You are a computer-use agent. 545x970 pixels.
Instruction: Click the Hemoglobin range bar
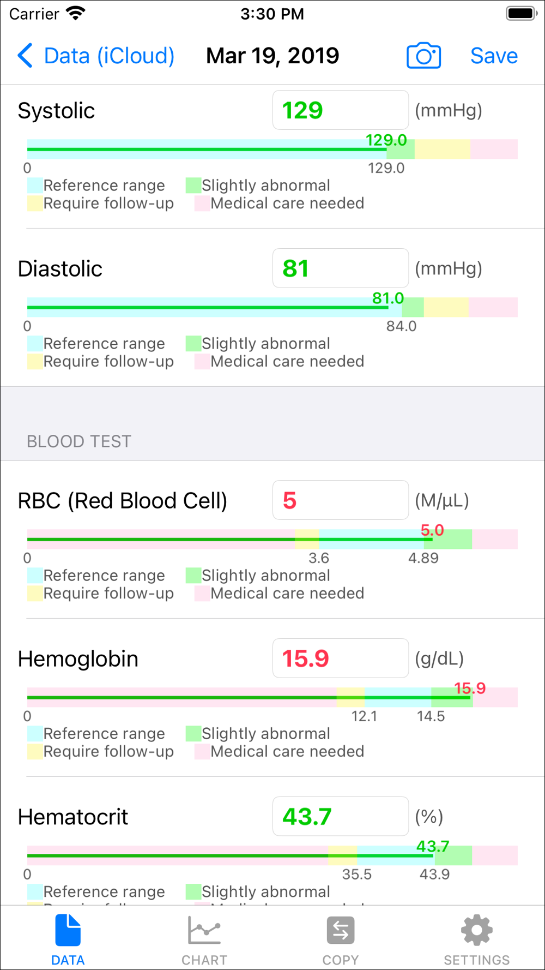pos(272,697)
